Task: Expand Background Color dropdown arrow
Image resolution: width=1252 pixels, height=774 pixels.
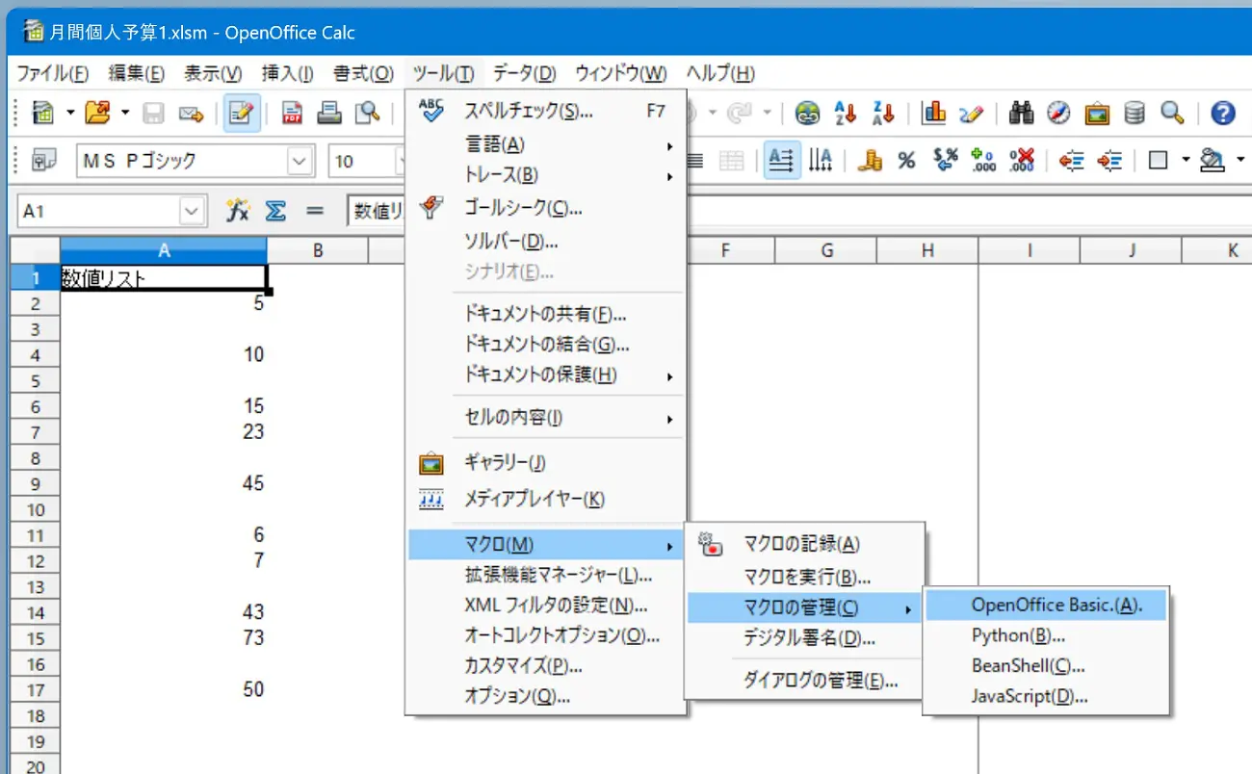Action: pos(1240,161)
